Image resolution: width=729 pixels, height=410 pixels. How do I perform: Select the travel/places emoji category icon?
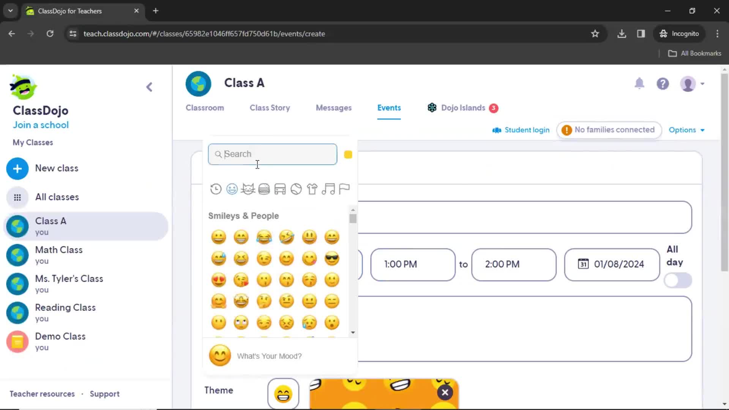(x=279, y=189)
